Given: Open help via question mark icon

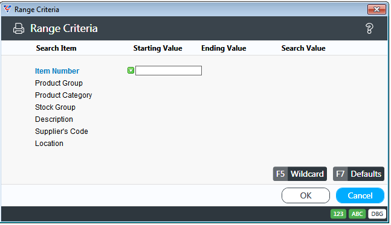Looking at the screenshot, I should (x=369, y=28).
